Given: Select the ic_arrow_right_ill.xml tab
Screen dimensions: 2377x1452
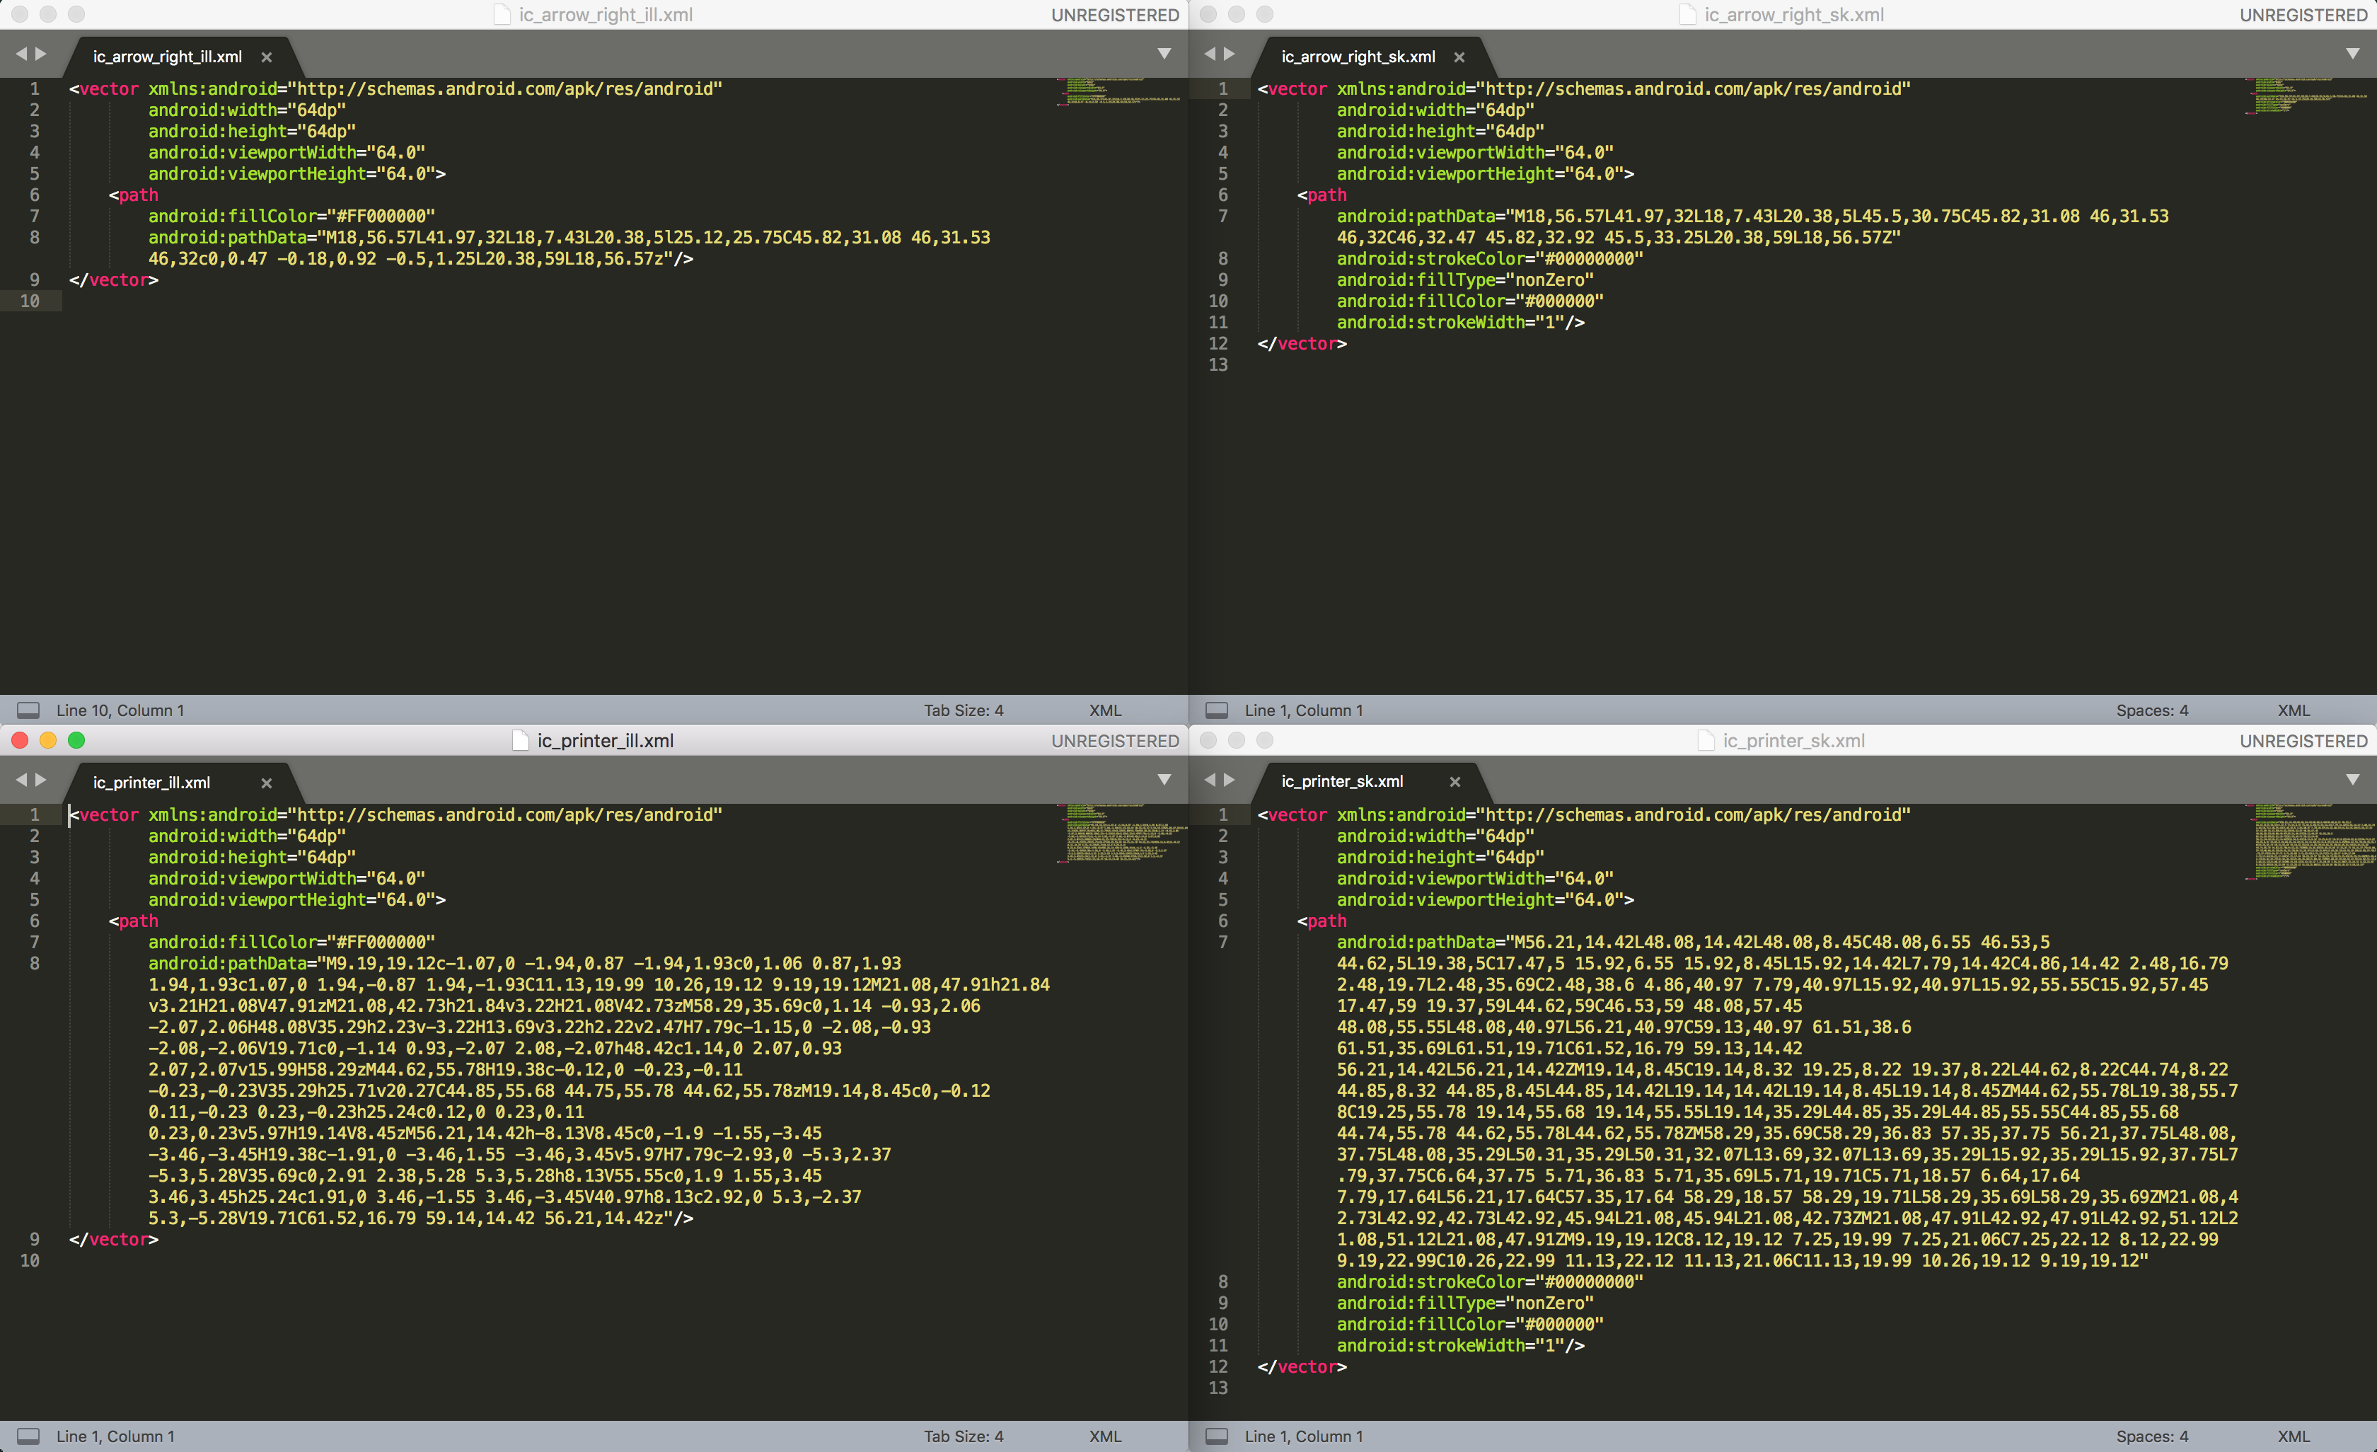Looking at the screenshot, I should (x=166, y=56).
